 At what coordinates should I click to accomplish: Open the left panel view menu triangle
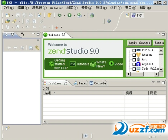click(x=38, y=40)
